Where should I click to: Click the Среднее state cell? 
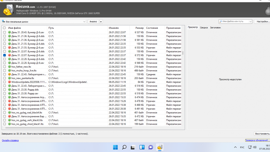coord(151,74)
